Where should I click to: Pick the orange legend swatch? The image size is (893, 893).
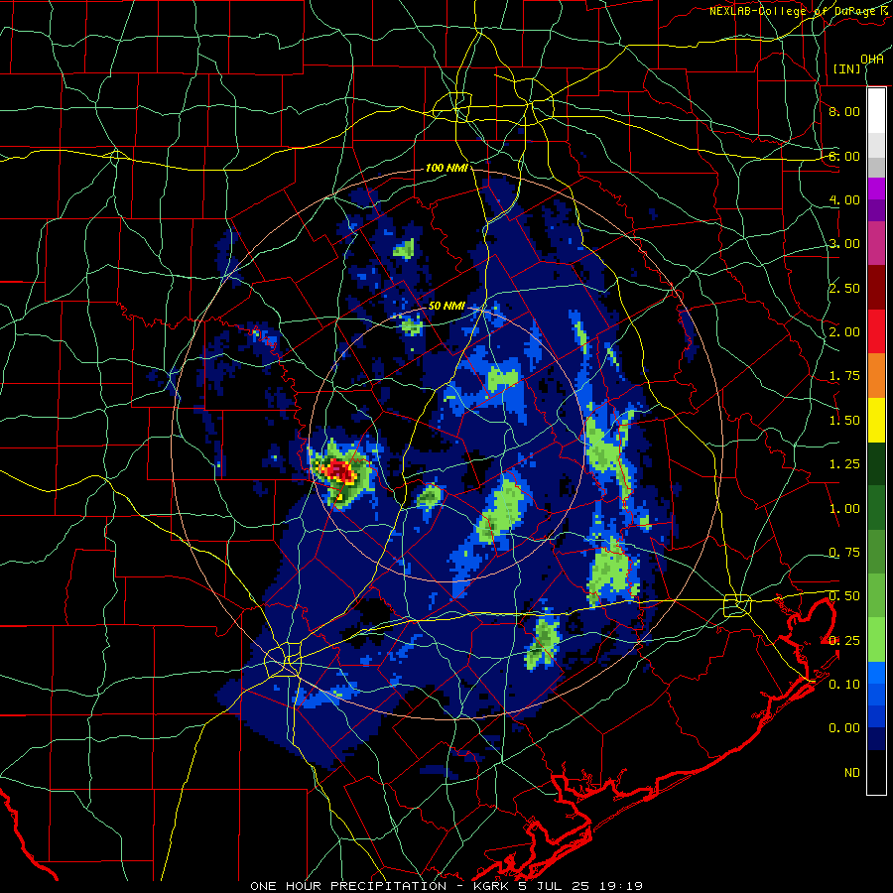click(876, 376)
